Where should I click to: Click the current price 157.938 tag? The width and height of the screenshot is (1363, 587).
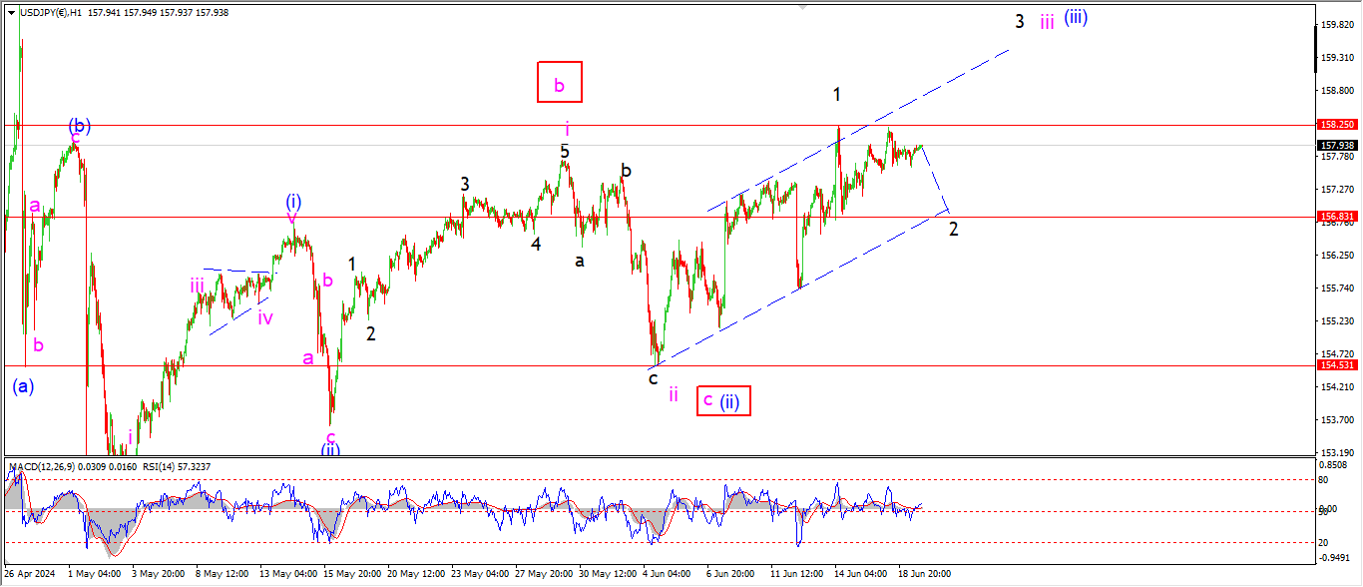[x=1337, y=145]
